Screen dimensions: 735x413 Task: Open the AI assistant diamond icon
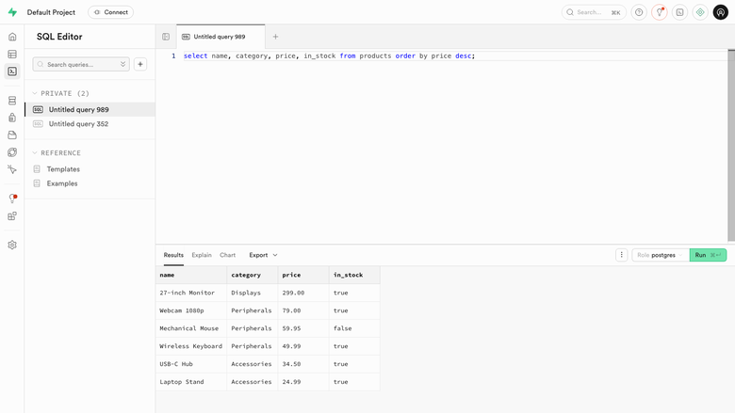pyautogui.click(x=700, y=12)
